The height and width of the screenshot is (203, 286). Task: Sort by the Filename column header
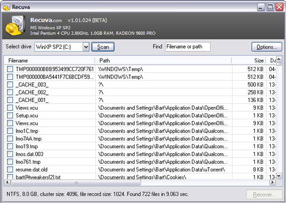click(x=50, y=60)
